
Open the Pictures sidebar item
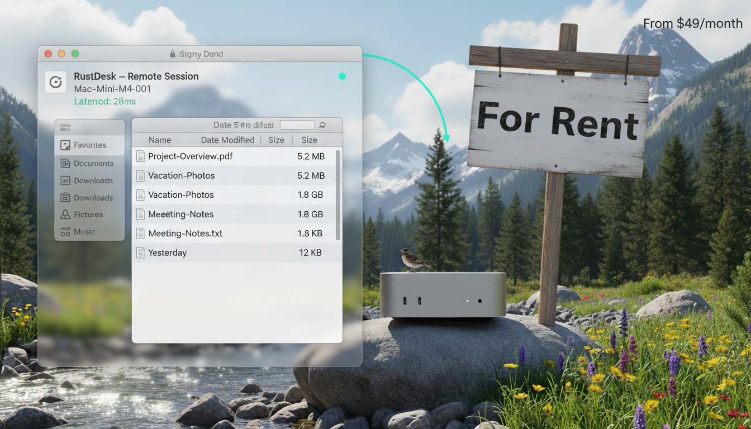pos(89,214)
